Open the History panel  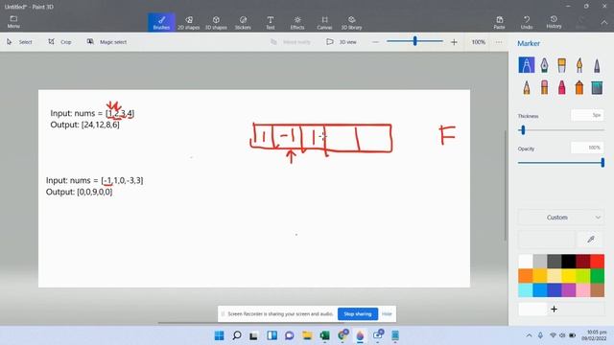[x=554, y=22]
